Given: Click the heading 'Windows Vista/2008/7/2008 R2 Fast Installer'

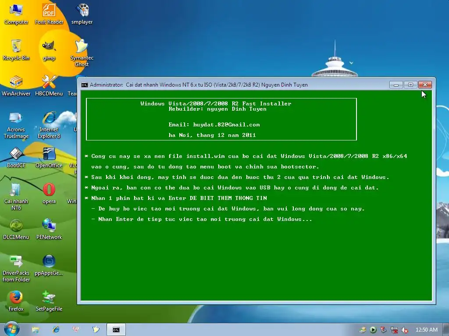Looking at the screenshot, I should (x=216, y=103).
